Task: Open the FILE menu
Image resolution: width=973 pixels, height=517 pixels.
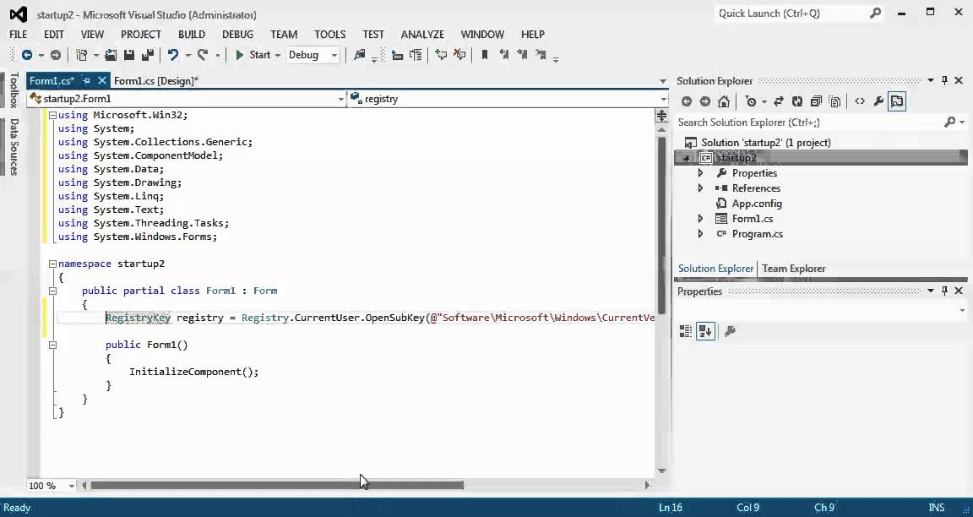Action: coord(18,34)
